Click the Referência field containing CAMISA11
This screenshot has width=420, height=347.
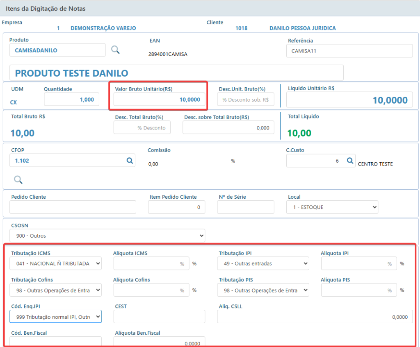(x=349, y=51)
